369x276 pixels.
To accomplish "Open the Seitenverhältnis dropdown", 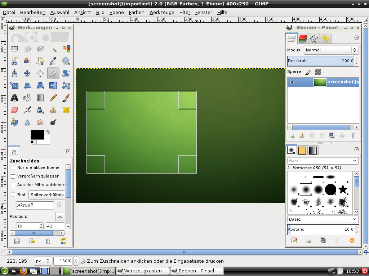I will point(46,195).
